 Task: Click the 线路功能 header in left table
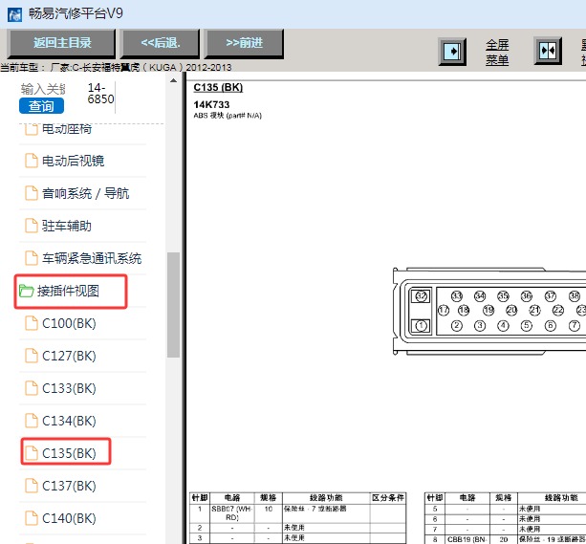tap(326, 498)
